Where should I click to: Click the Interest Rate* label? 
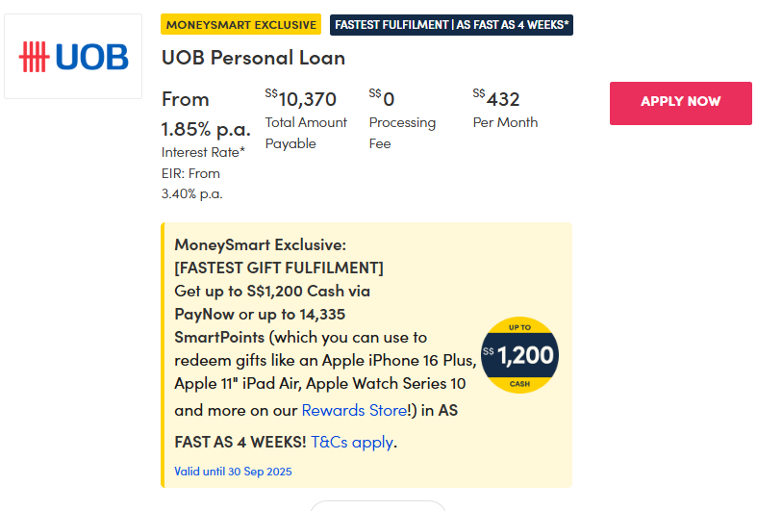(x=203, y=152)
